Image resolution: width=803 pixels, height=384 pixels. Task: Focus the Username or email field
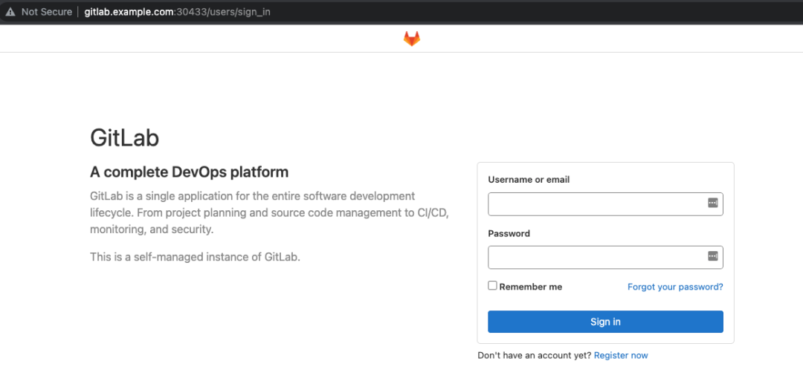(605, 204)
